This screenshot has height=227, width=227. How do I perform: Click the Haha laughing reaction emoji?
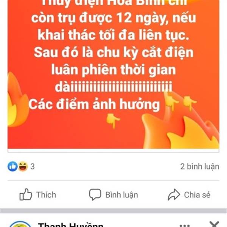(x=23, y=166)
